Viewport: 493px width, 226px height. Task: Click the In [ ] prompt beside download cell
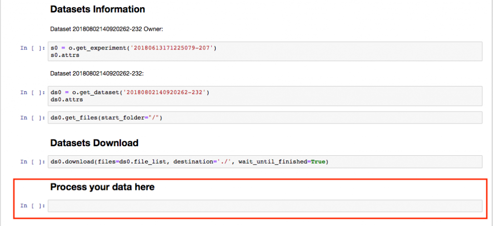[33, 162]
